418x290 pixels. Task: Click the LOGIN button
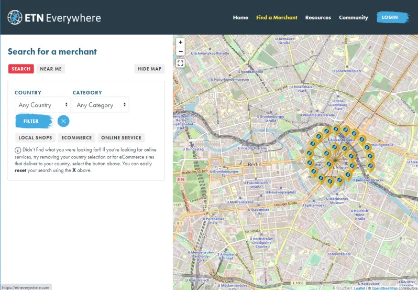coord(392,17)
